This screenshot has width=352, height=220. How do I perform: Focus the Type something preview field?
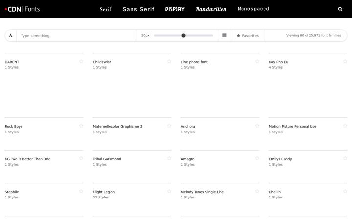pos(76,36)
